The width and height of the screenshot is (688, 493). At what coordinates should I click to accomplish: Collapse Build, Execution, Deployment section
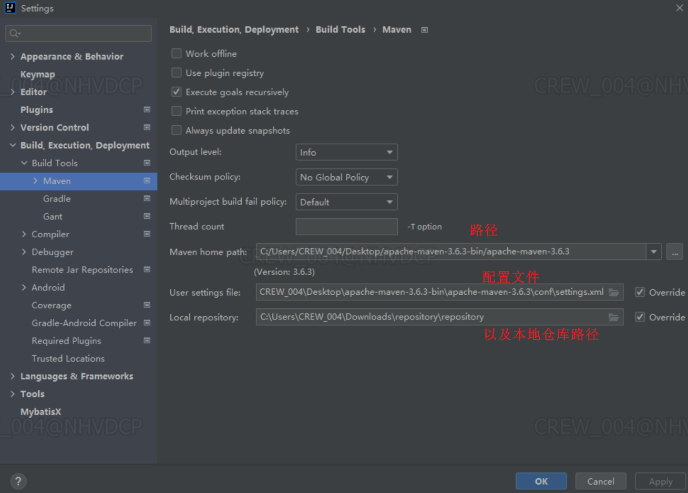pyautogui.click(x=13, y=145)
